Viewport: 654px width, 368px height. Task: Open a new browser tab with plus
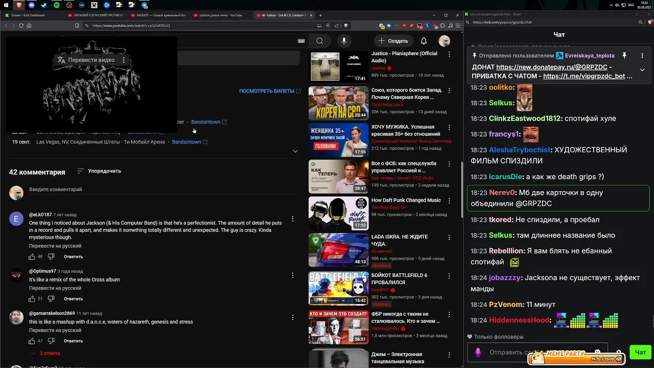point(320,15)
